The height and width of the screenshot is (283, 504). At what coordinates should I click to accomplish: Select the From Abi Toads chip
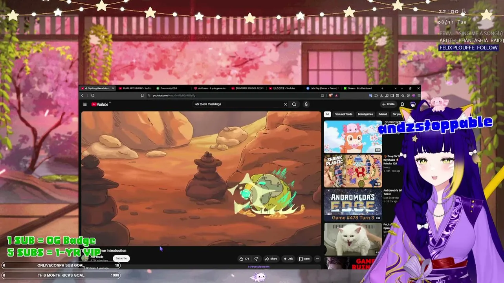coord(343,114)
